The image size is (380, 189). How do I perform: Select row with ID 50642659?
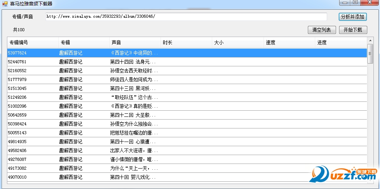(187, 115)
